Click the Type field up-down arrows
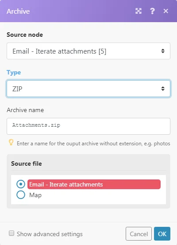Screen dimensions: 177x245 (x=163, y=89)
